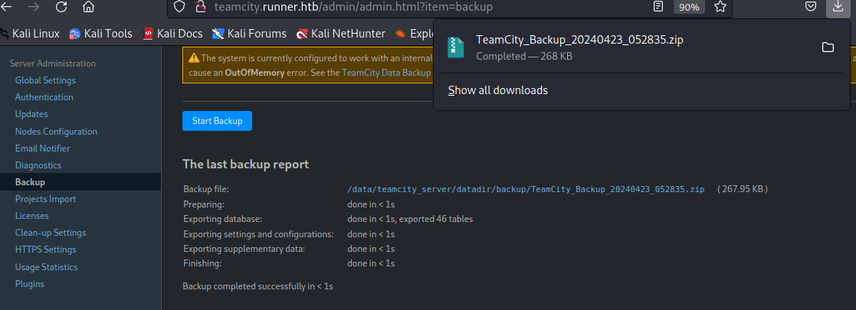Screen dimensions: 856x310
Task: Open HTTPS Settings page
Action: [x=46, y=250]
